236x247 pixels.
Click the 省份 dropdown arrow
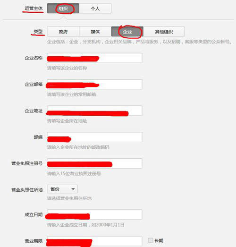[x=73, y=189]
